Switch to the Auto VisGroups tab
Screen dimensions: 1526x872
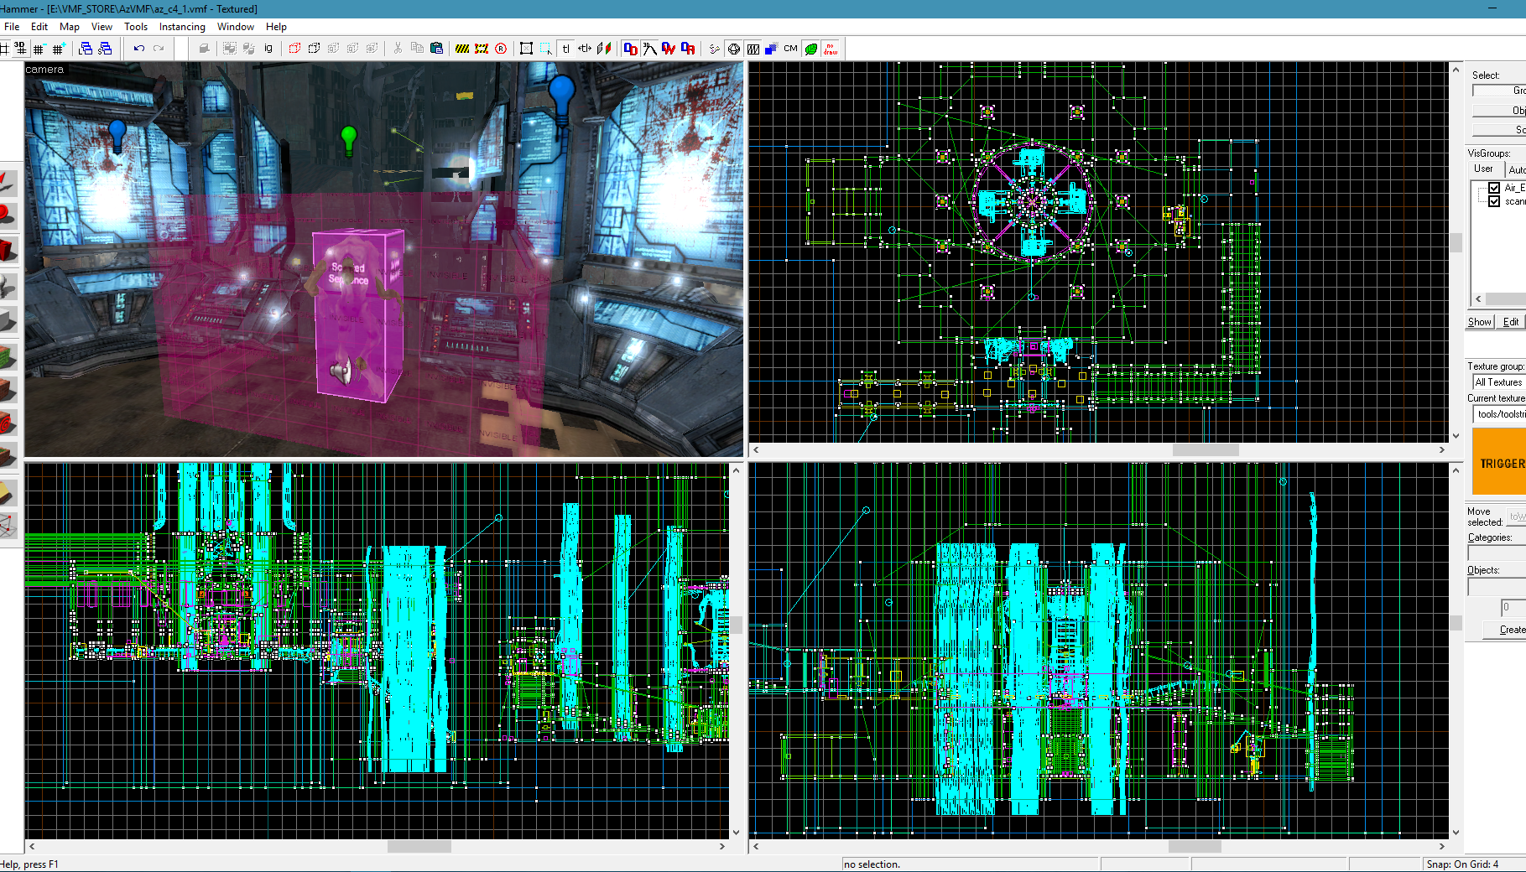[x=1515, y=169]
